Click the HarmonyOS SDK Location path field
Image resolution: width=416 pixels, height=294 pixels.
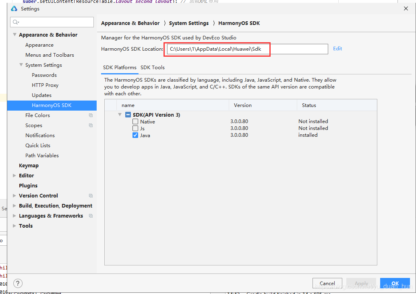point(248,49)
